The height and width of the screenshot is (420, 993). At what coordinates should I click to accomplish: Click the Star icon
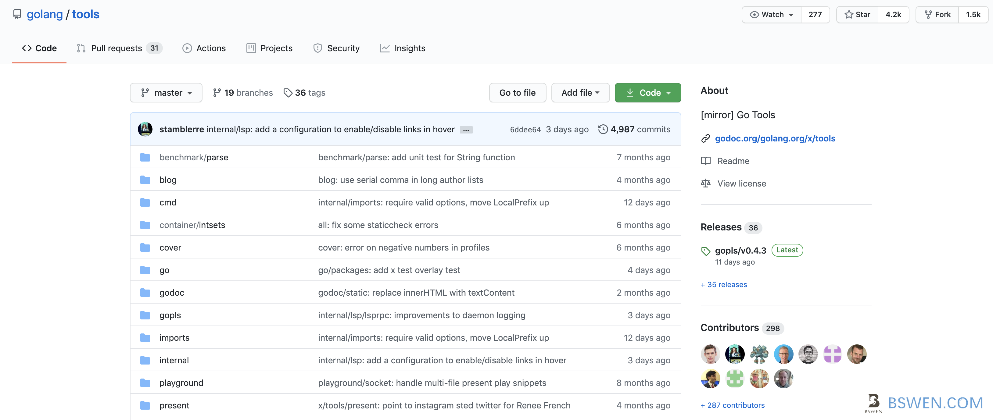pos(848,15)
